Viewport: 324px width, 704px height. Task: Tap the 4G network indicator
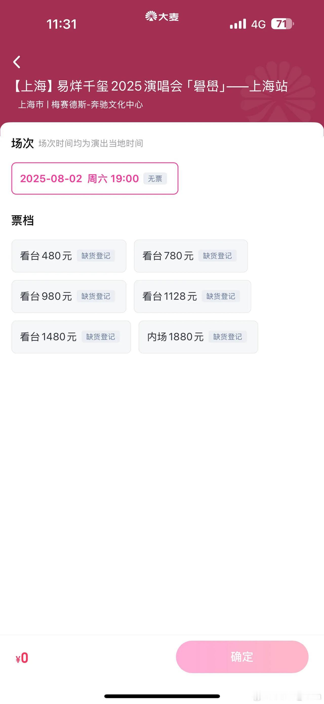point(258,24)
